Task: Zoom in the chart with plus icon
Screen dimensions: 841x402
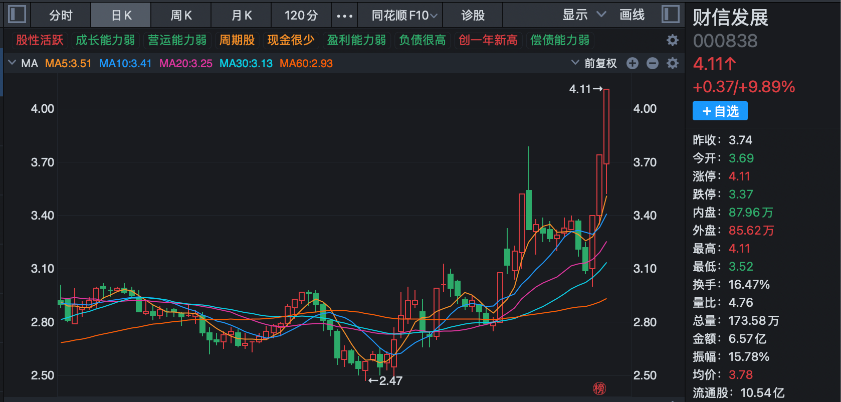Action: 633,63
